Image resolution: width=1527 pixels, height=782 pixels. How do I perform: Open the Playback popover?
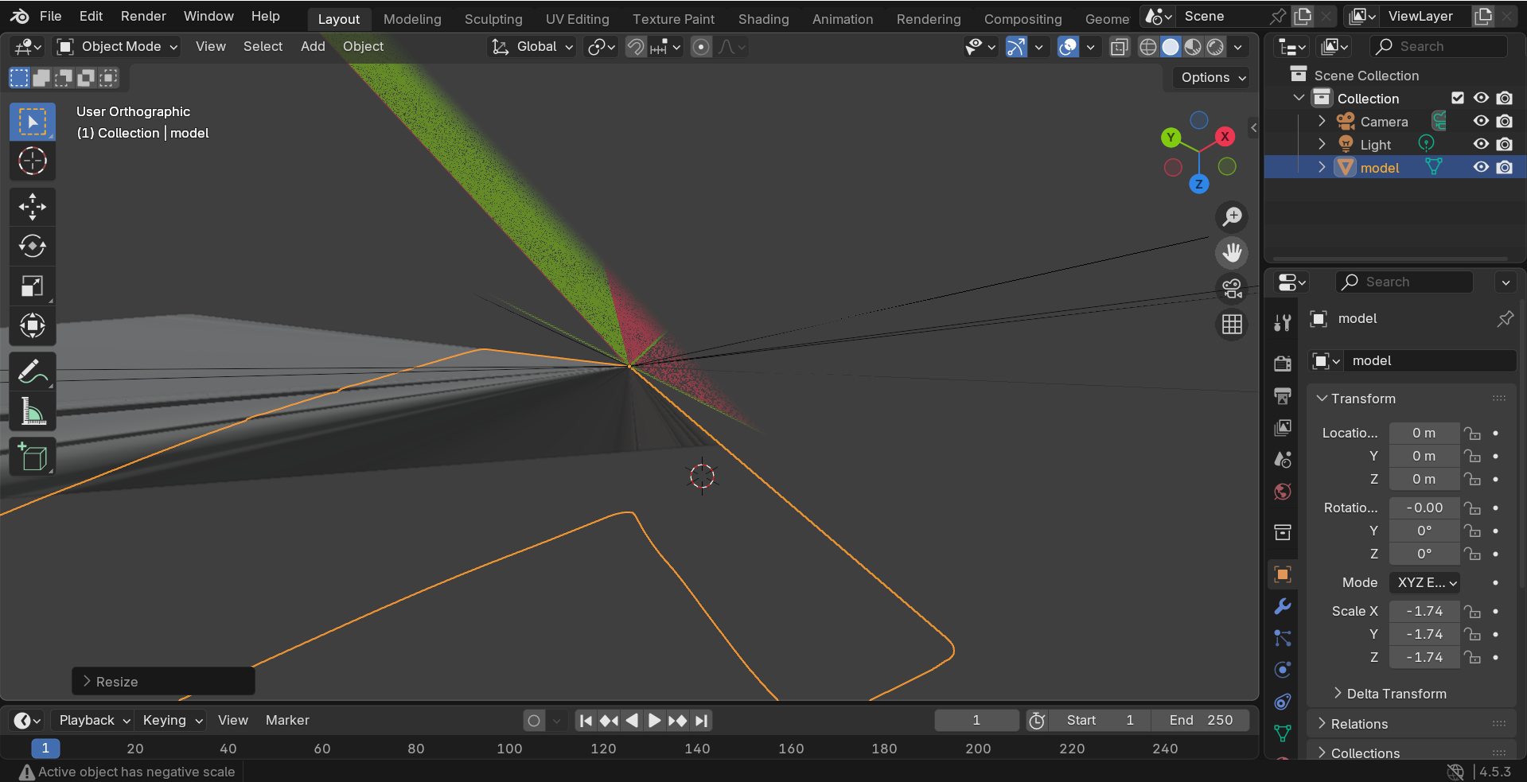point(94,720)
